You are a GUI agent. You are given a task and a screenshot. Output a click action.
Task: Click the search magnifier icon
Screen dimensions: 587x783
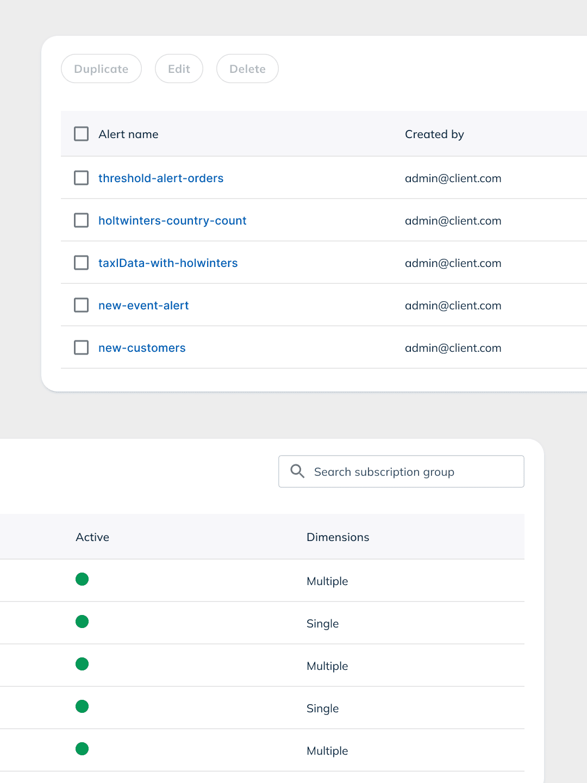pos(297,471)
